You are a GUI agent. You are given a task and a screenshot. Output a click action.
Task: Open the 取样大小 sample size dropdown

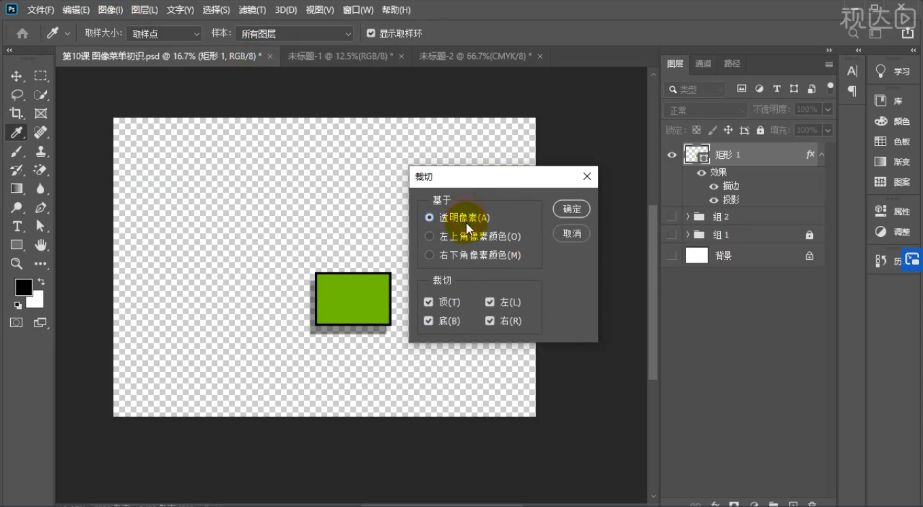point(164,33)
